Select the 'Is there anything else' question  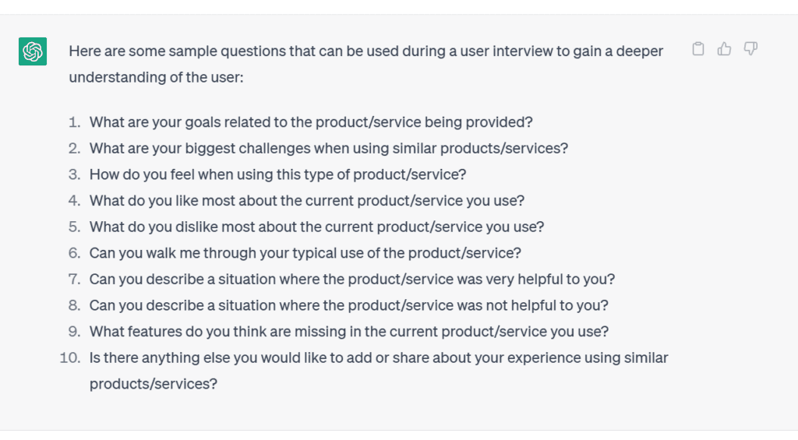(379, 357)
